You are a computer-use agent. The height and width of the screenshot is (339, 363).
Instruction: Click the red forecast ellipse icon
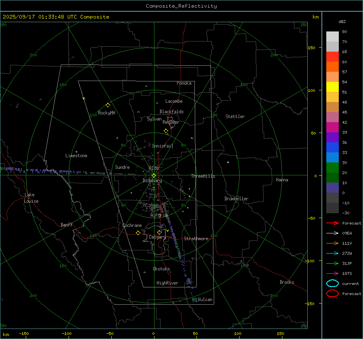tap(332, 293)
